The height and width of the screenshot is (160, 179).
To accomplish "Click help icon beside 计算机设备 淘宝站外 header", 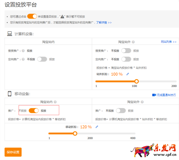I will [133, 42].
